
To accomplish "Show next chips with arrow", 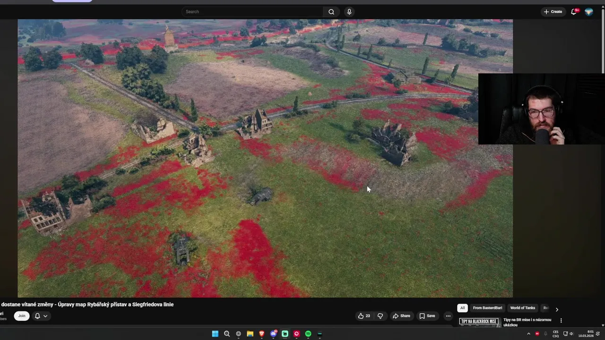I will (x=557, y=309).
